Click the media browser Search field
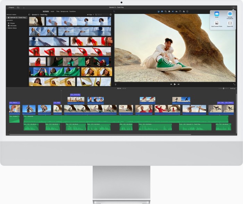The width and height of the screenshot is (243, 204). point(102,15)
